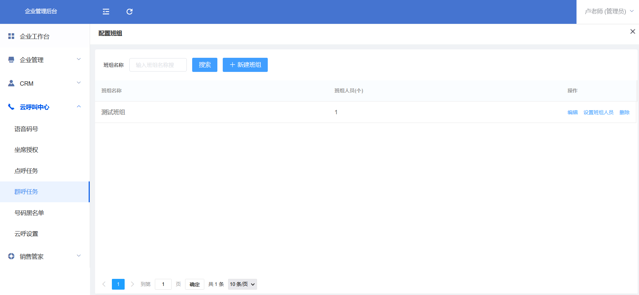The height and width of the screenshot is (295, 639).
Task: Collapse the sidebar menu icon
Action: click(106, 12)
